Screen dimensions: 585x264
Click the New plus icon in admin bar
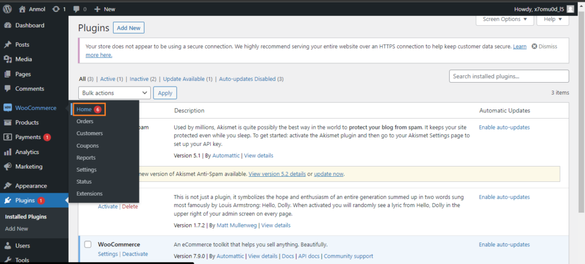coord(97,9)
